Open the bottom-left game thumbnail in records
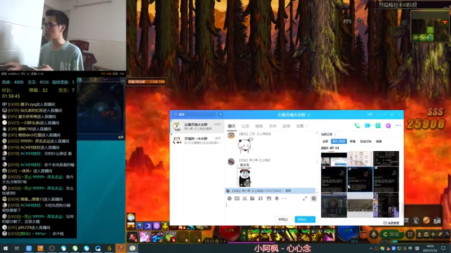This screenshot has width=451, height=253. [334, 205]
